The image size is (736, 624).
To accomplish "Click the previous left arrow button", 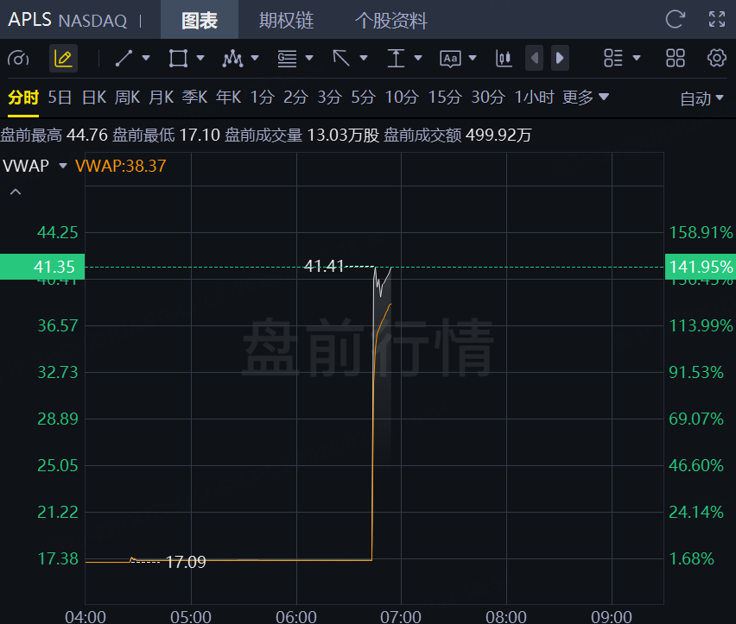I will 535,58.
